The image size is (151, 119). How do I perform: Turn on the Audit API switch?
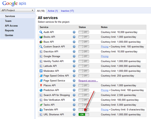click(84, 32)
